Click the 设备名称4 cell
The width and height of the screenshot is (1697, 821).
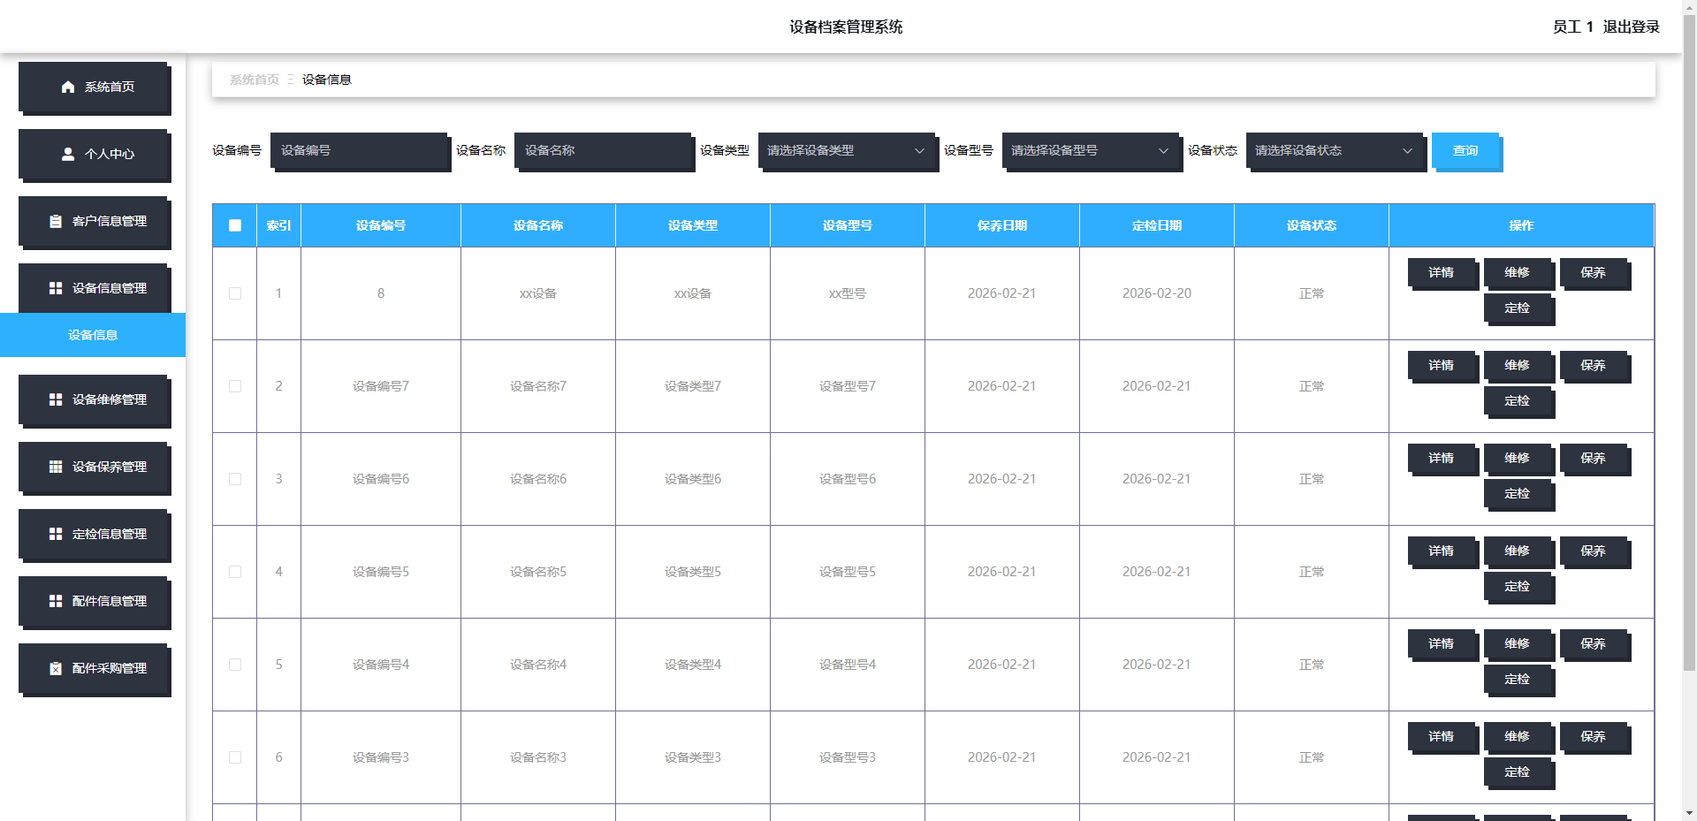(538, 665)
